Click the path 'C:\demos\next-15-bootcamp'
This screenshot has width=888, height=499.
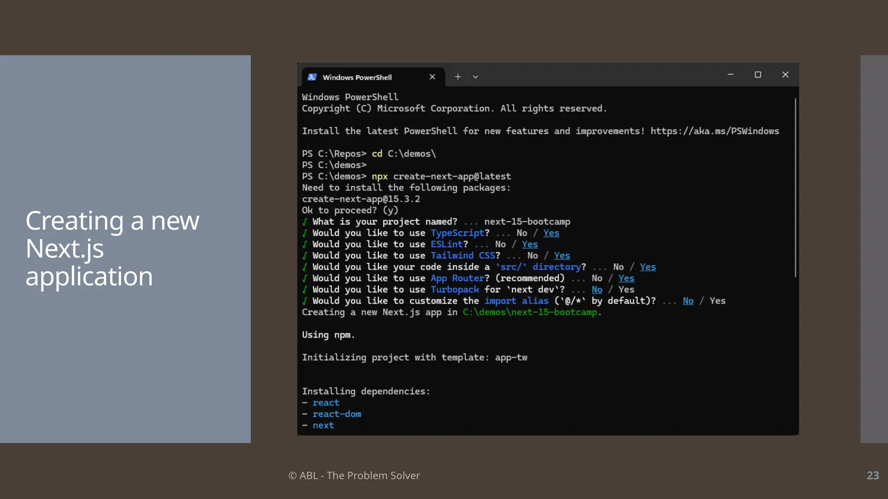(530, 312)
